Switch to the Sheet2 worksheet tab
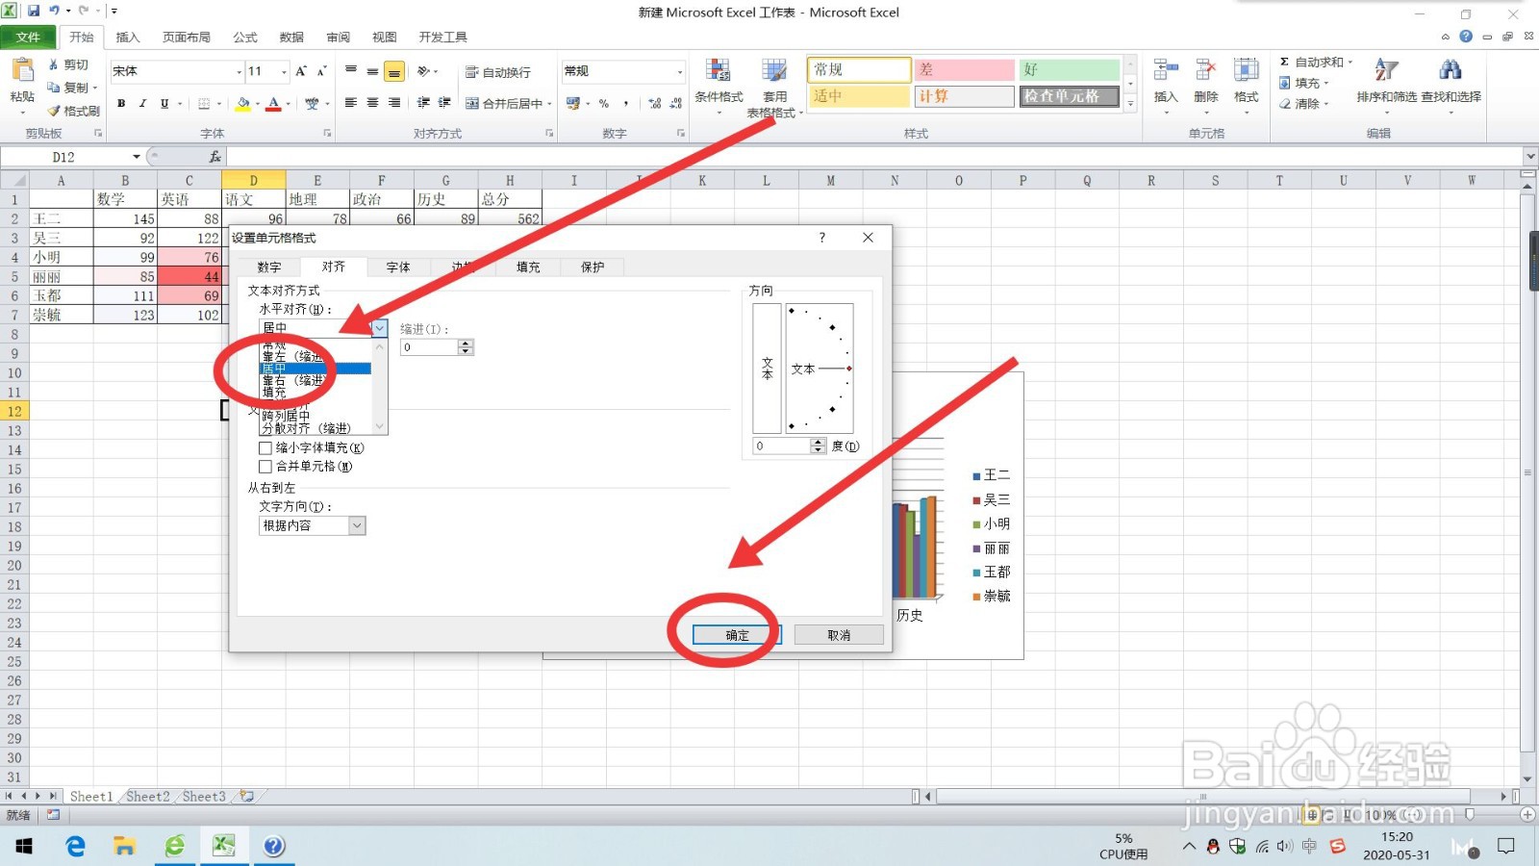 (147, 797)
